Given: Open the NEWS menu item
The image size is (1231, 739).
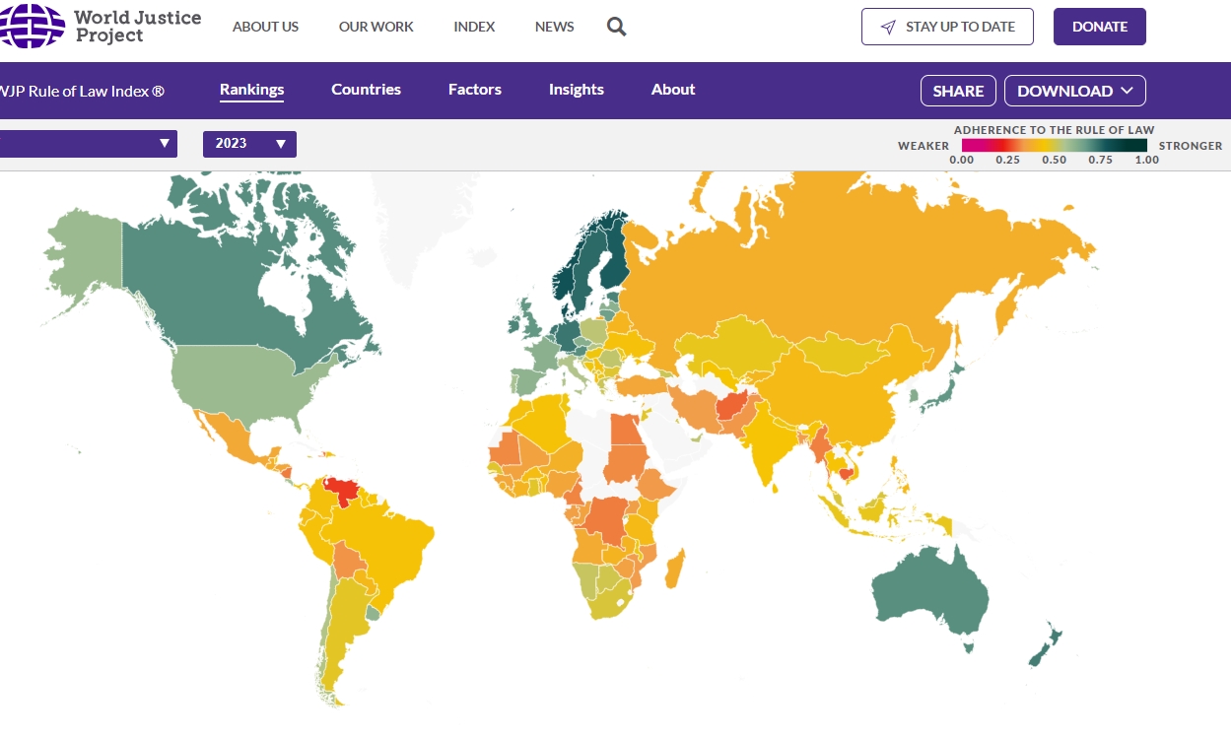Looking at the screenshot, I should tap(554, 27).
